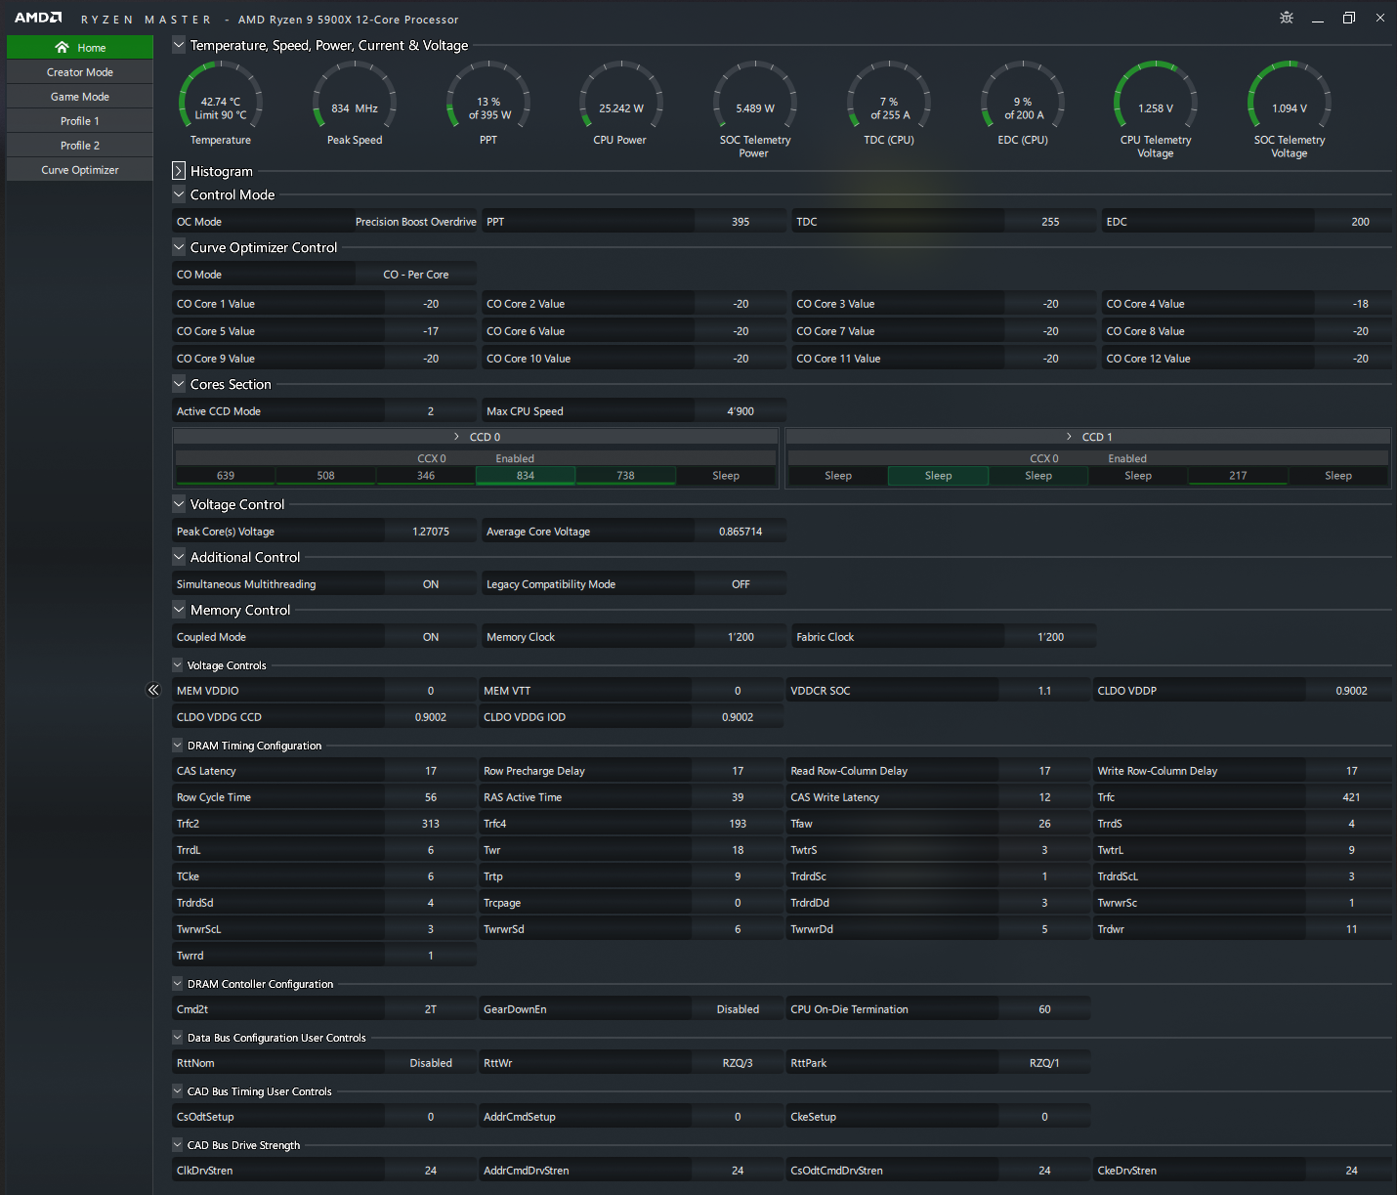Open Creator Mode profile
The height and width of the screenshot is (1195, 1397).
[80, 72]
